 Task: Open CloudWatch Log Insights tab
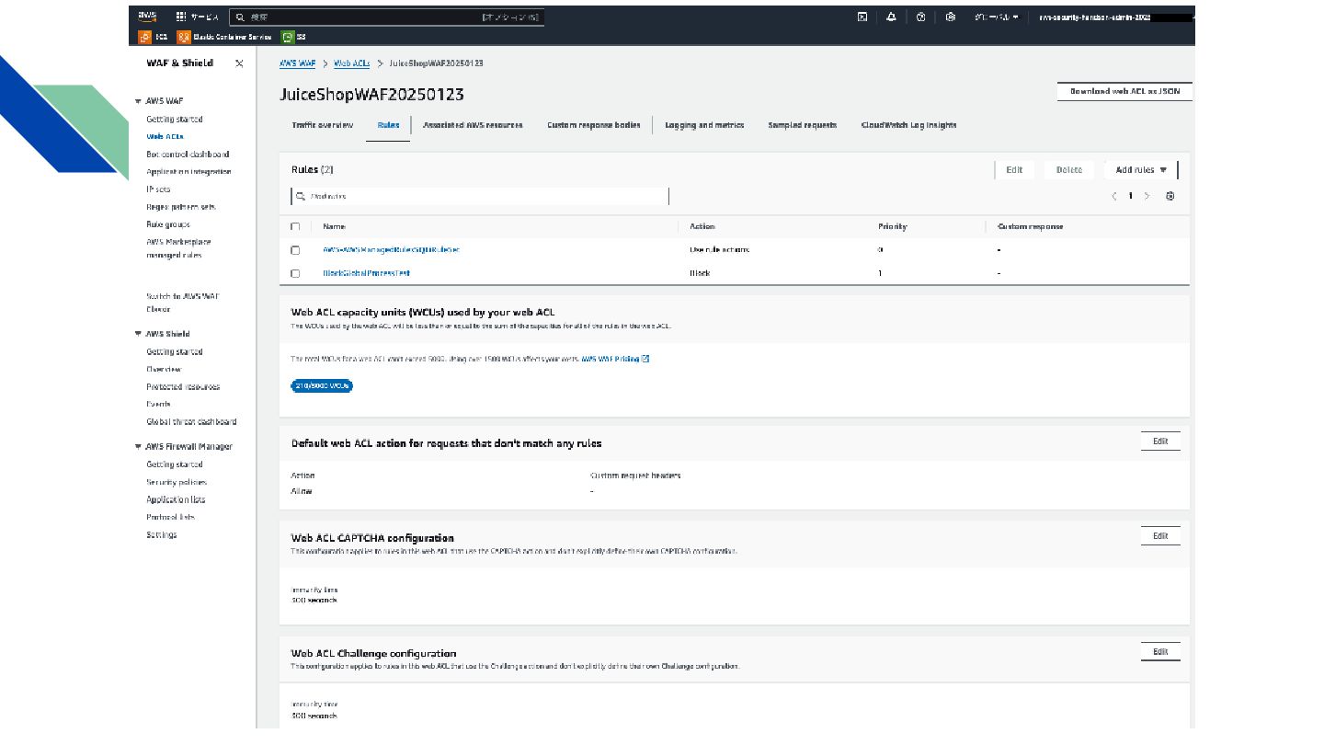click(908, 125)
